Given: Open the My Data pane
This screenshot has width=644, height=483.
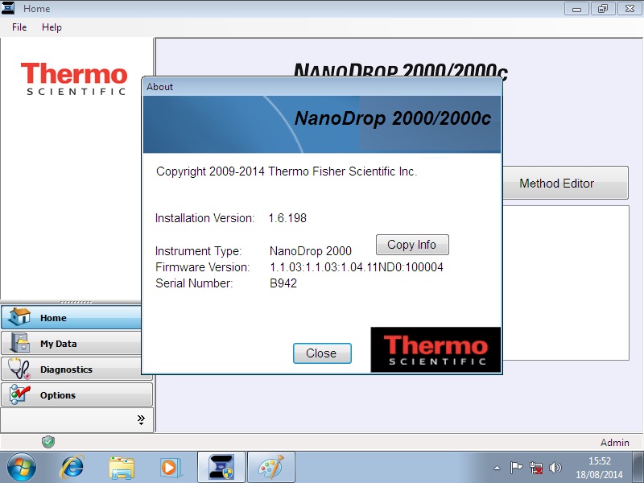Looking at the screenshot, I should click(72, 344).
